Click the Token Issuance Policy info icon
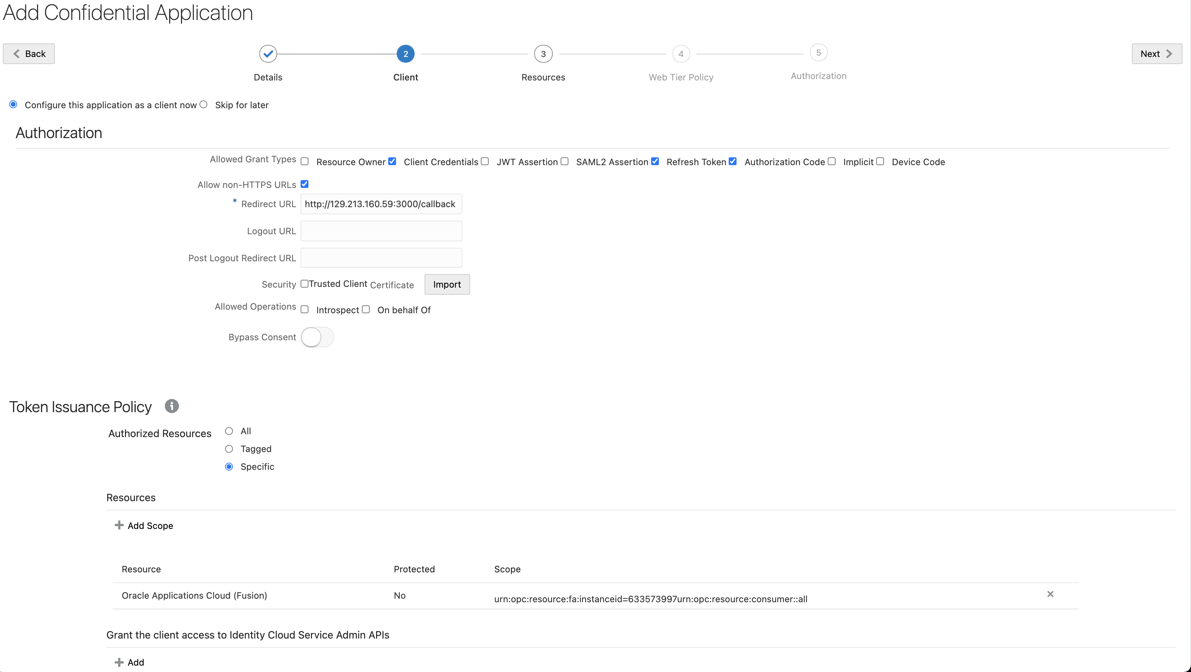 point(172,406)
